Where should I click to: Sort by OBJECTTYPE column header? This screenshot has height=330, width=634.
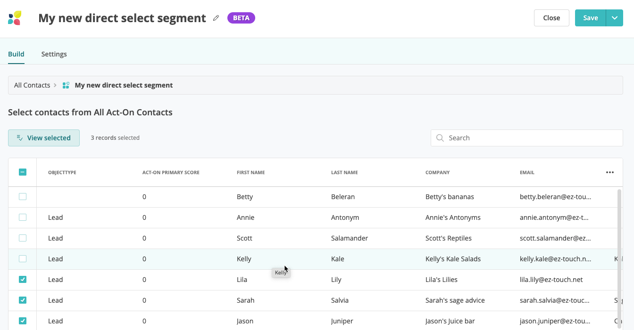(62, 173)
